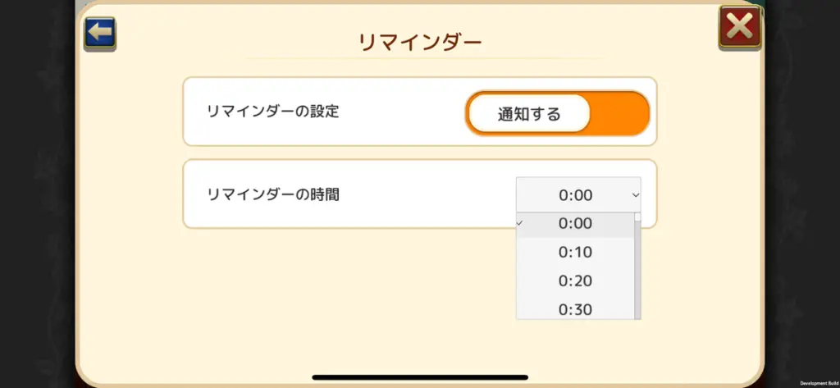This screenshot has height=388, width=840.
Task: Click the blue back arrow icon
Action: click(x=99, y=34)
